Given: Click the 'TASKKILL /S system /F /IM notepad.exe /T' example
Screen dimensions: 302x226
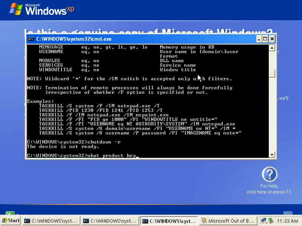Looking at the screenshot, I should tap(99, 106).
